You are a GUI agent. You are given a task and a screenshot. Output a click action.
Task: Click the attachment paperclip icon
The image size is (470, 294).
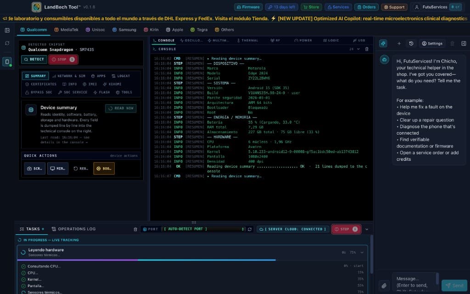pyautogui.click(x=384, y=286)
